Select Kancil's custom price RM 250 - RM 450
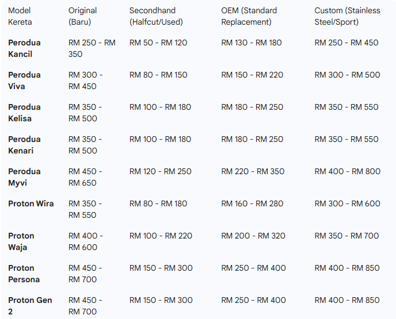The image size is (396, 319). 346,43
